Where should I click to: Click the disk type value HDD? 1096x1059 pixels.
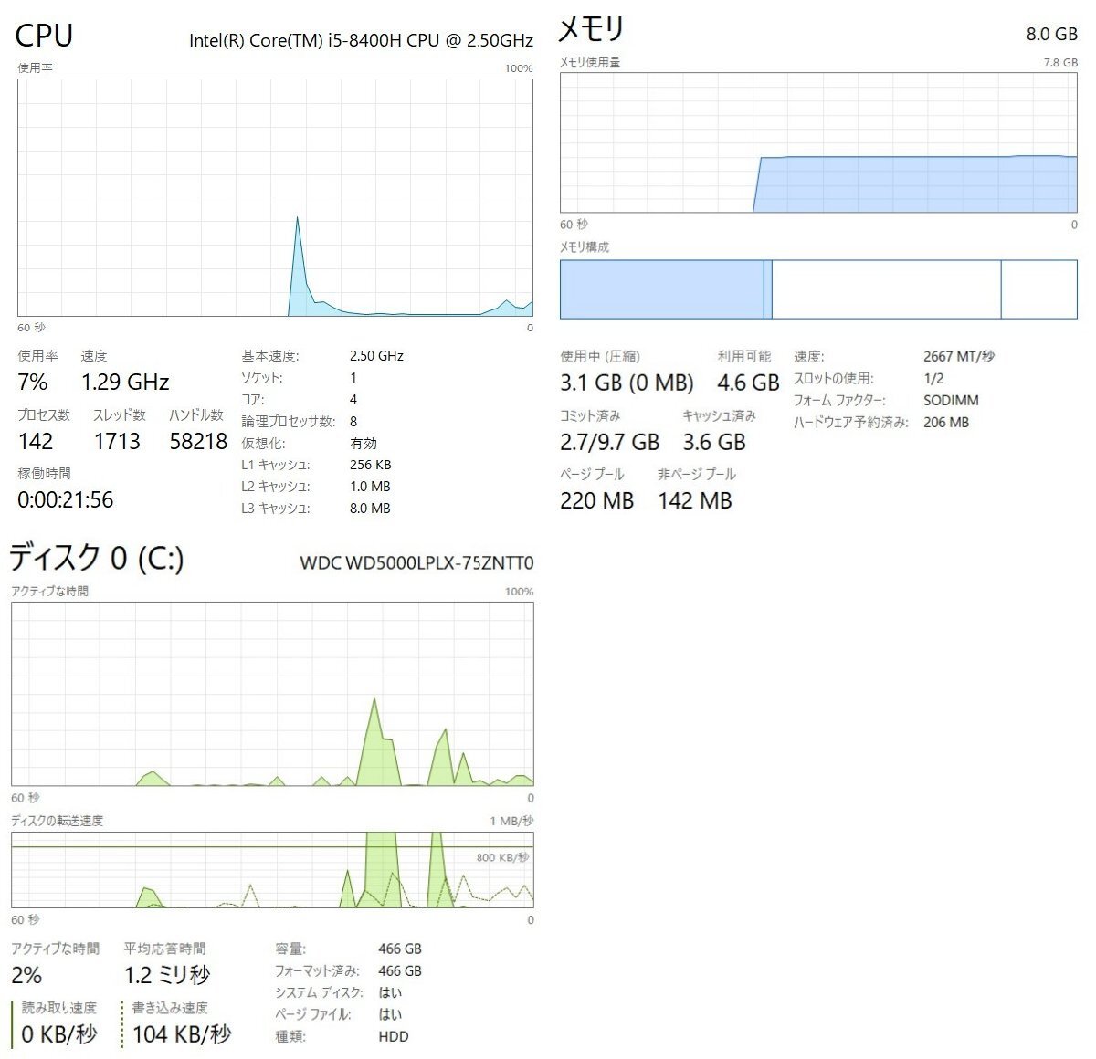tap(394, 1036)
